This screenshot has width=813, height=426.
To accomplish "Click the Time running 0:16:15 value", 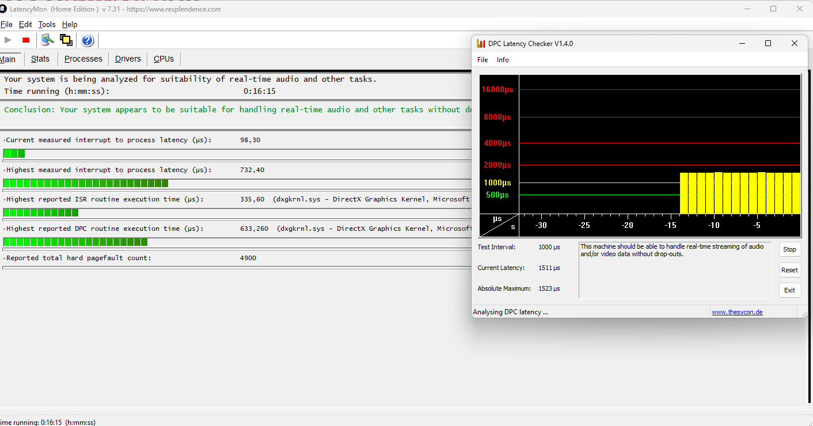I will (259, 91).
